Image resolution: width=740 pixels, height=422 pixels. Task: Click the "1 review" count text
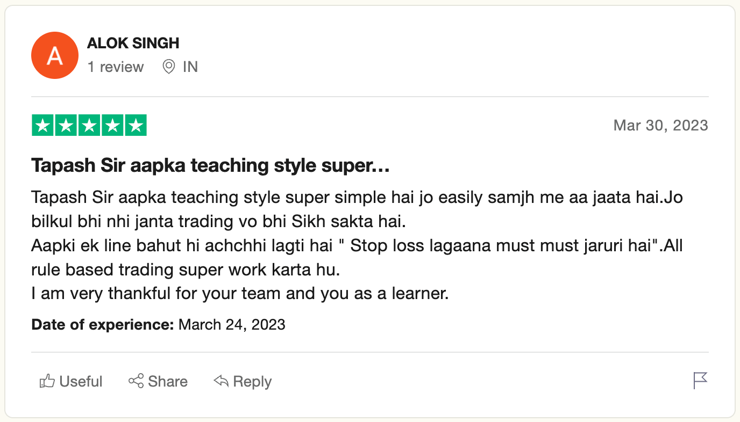click(116, 67)
